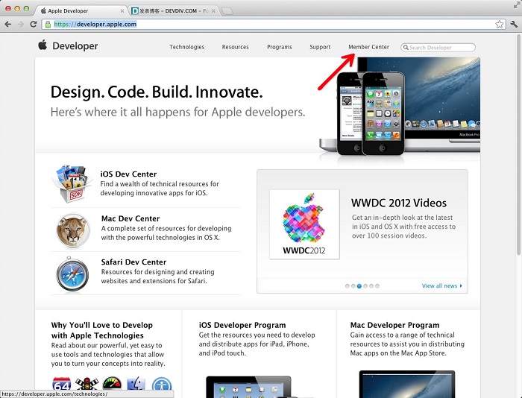Open the Mac Dev Center link
This screenshot has height=398, width=522.
click(x=130, y=218)
